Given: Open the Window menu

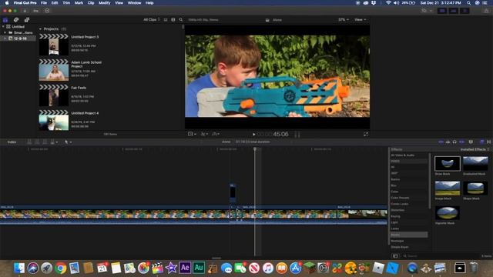Looking at the screenshot, I should coord(134,3).
